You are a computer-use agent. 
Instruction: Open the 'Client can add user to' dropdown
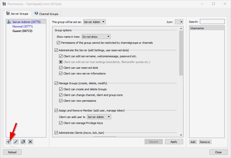[99, 117]
